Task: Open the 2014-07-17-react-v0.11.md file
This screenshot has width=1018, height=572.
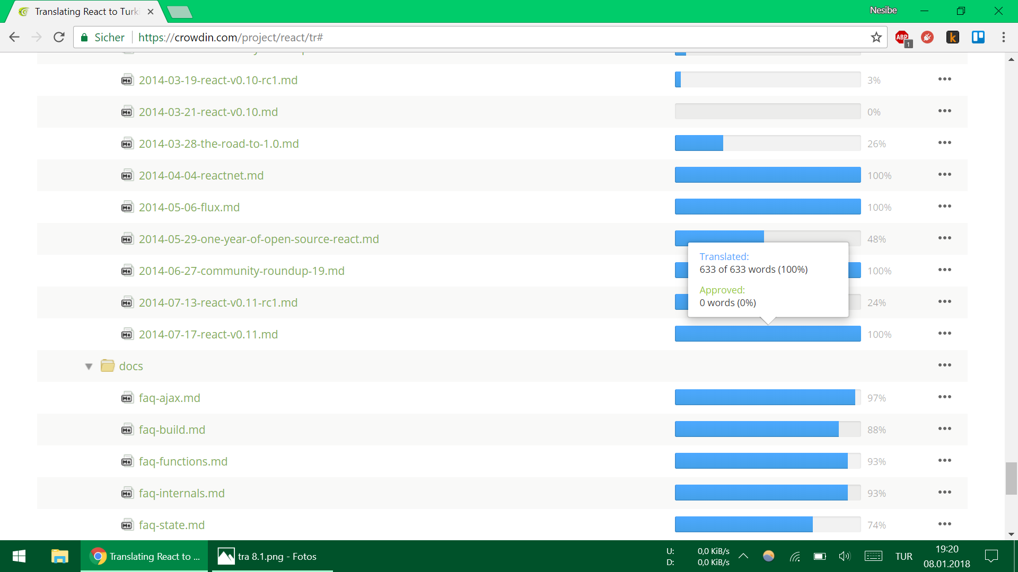Action: click(x=208, y=334)
